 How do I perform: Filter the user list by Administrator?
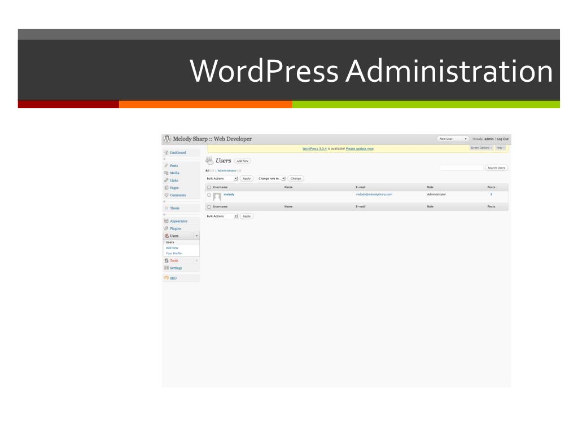pyautogui.click(x=227, y=171)
